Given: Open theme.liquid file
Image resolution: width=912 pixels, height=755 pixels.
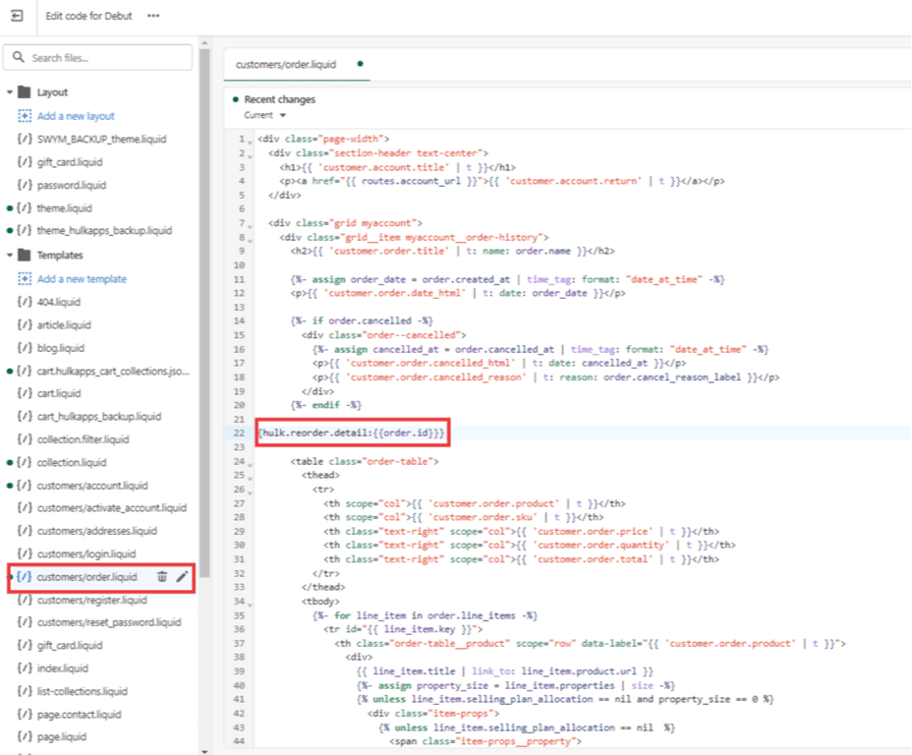Looking at the screenshot, I should point(65,207).
